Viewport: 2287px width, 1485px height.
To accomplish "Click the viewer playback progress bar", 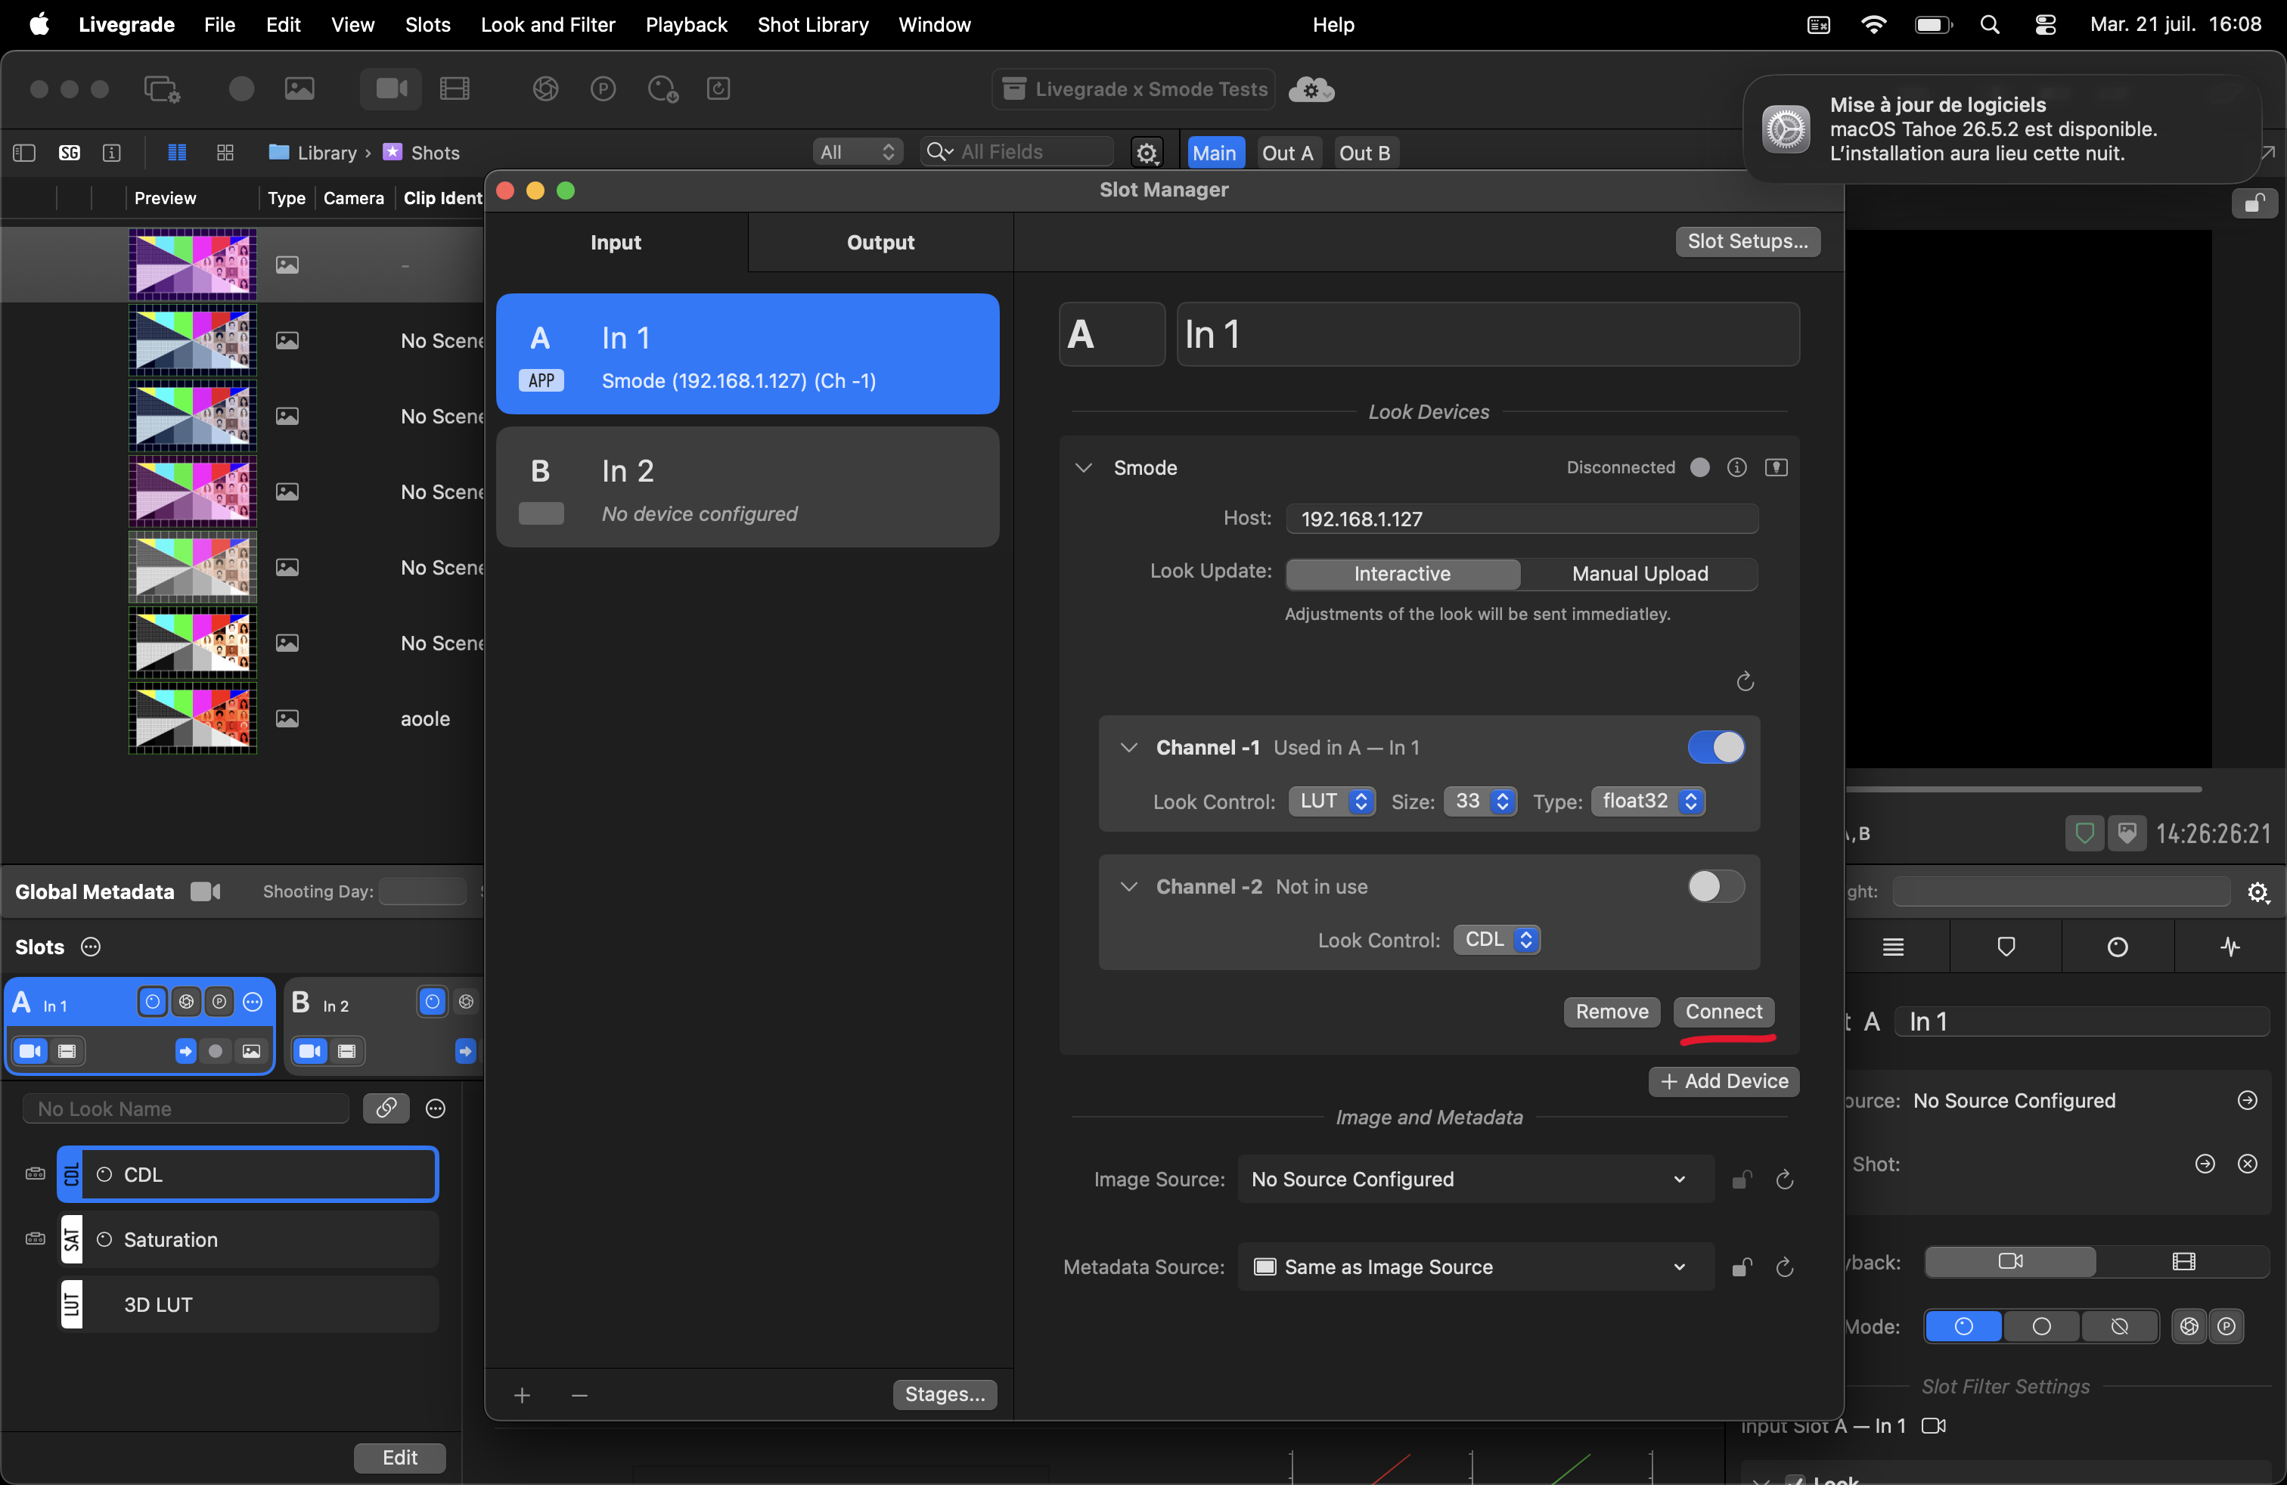I will click(x=2023, y=789).
